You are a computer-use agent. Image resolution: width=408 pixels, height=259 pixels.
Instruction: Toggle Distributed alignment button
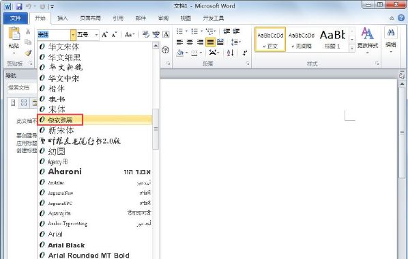coord(220,42)
